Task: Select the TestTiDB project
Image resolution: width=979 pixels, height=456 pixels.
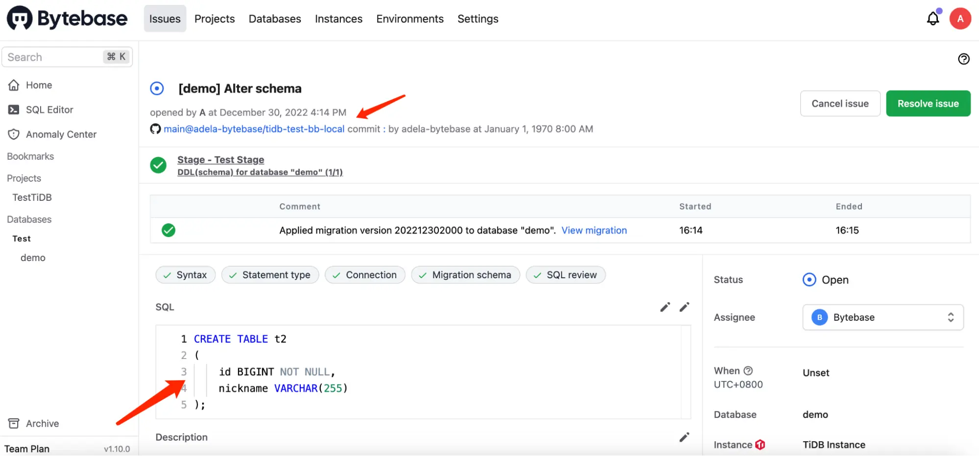Action: tap(32, 197)
